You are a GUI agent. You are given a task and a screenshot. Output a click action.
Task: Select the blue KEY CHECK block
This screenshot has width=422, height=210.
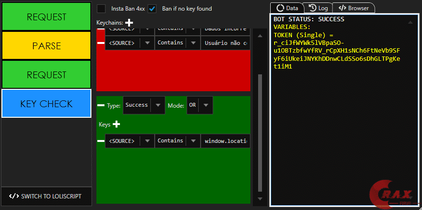click(46, 103)
